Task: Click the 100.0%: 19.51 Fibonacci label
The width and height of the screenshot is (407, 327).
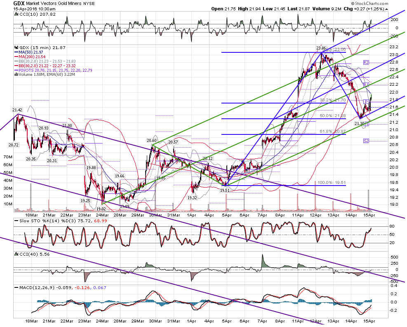Action: point(332,183)
